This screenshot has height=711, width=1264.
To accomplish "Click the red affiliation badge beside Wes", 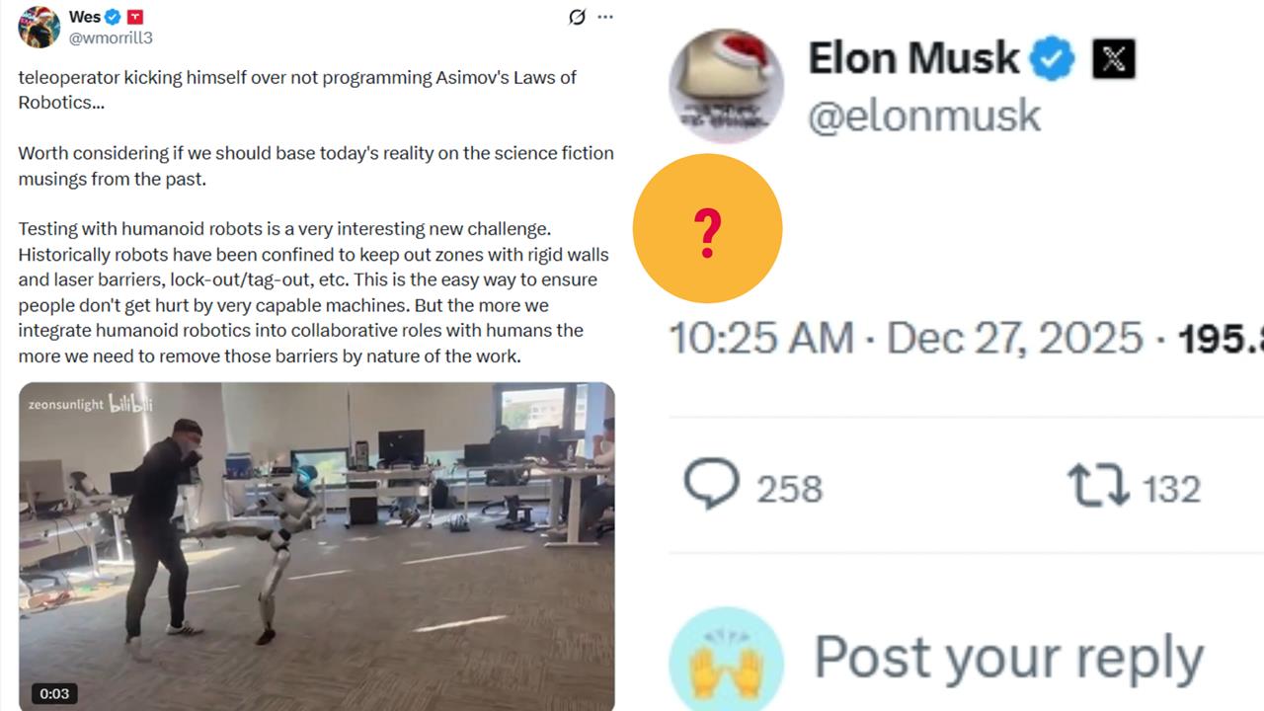I will [135, 17].
